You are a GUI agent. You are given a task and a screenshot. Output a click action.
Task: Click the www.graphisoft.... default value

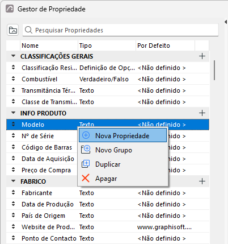164,227
